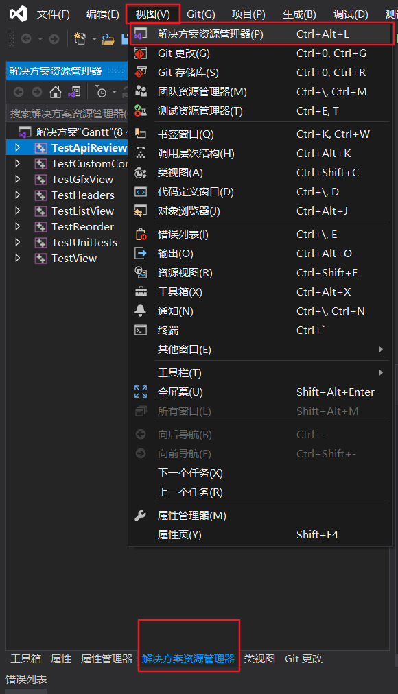This screenshot has height=694, width=398.
Task: Click Solution Explorer panel's back arrow icon
Action: pos(19,92)
